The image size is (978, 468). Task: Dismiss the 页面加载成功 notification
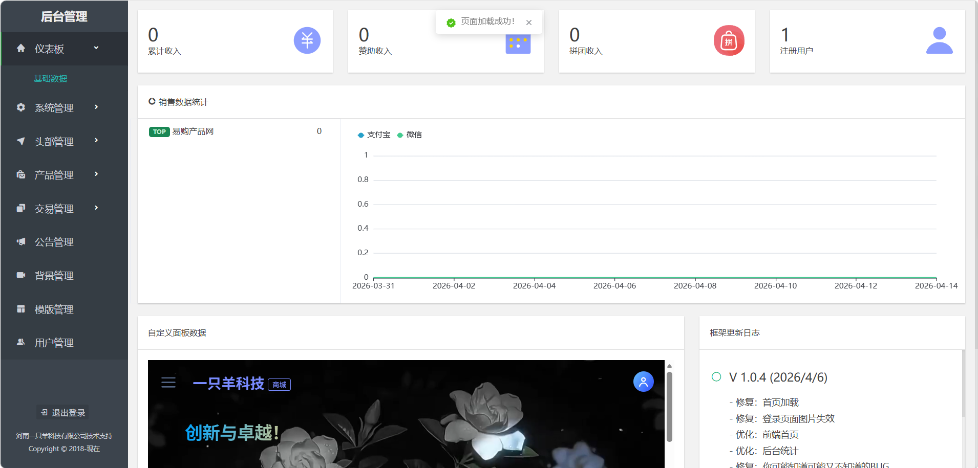(x=529, y=22)
